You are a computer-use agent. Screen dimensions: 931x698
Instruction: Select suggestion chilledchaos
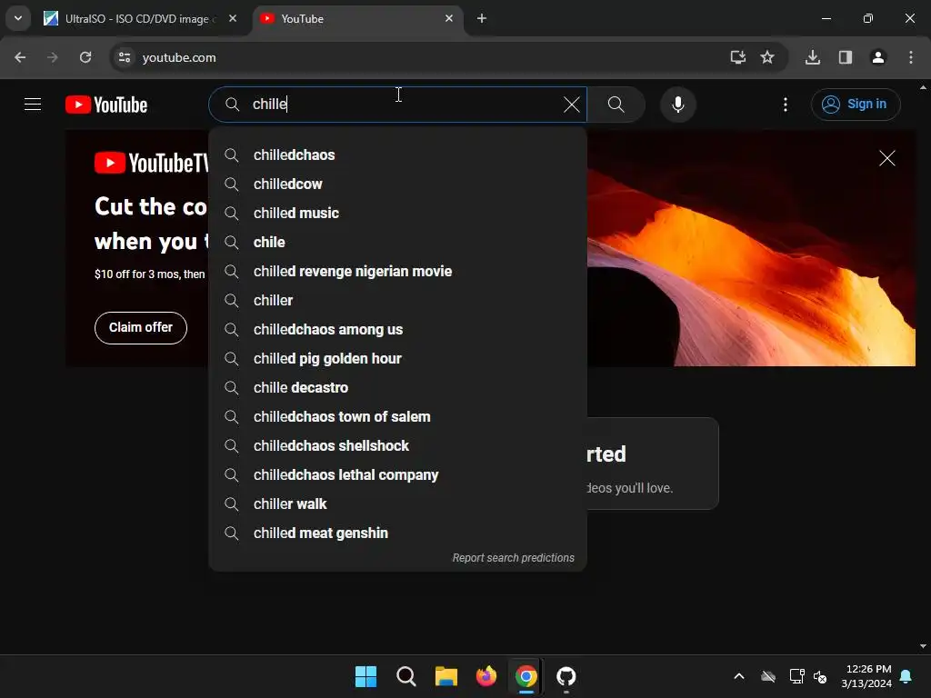coord(398,155)
